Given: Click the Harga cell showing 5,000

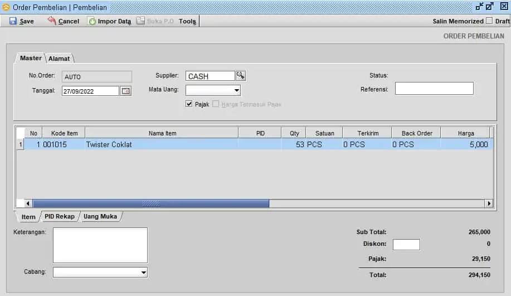Looking at the screenshot, I should tap(465, 144).
